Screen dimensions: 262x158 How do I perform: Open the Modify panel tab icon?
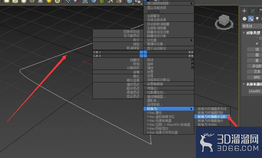pos(253,11)
